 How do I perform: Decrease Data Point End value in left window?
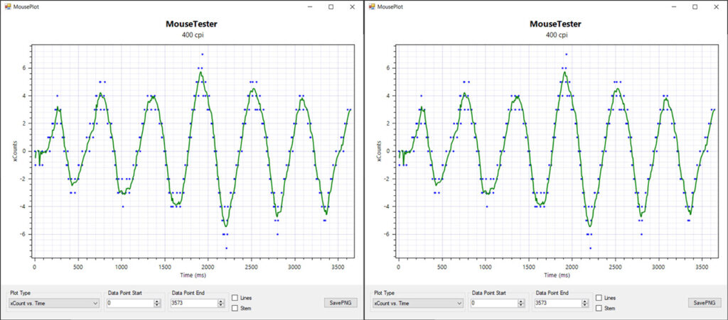220,305
